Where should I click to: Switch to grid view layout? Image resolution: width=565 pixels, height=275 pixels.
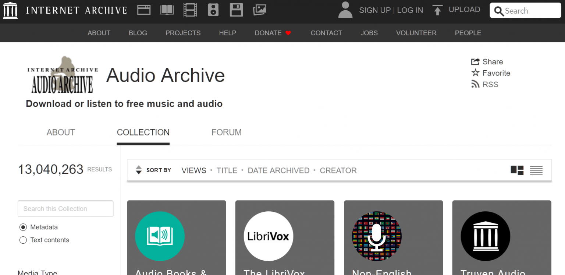tap(517, 170)
